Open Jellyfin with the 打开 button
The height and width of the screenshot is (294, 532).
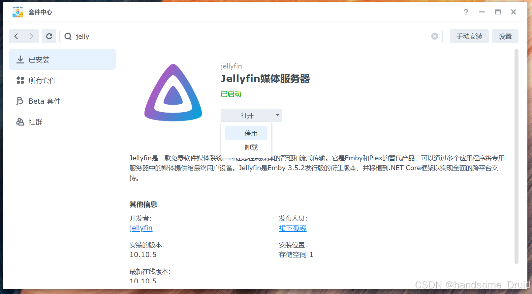(247, 115)
